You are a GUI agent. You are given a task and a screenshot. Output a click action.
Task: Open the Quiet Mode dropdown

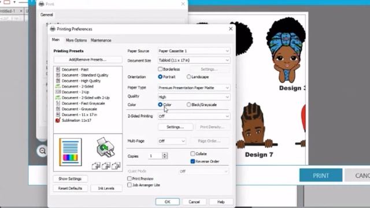point(203,172)
